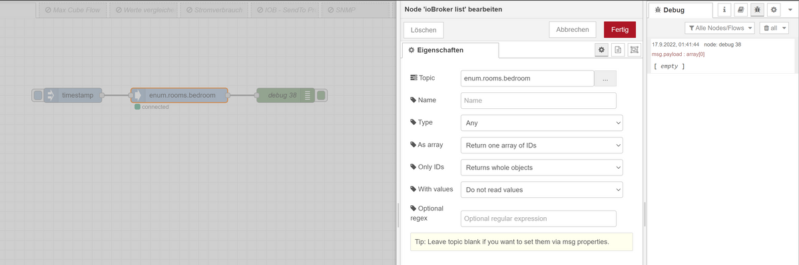Open the sidebar info tab icon

click(725, 10)
